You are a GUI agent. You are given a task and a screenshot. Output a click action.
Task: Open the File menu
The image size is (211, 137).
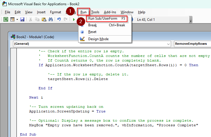click(x=8, y=12)
